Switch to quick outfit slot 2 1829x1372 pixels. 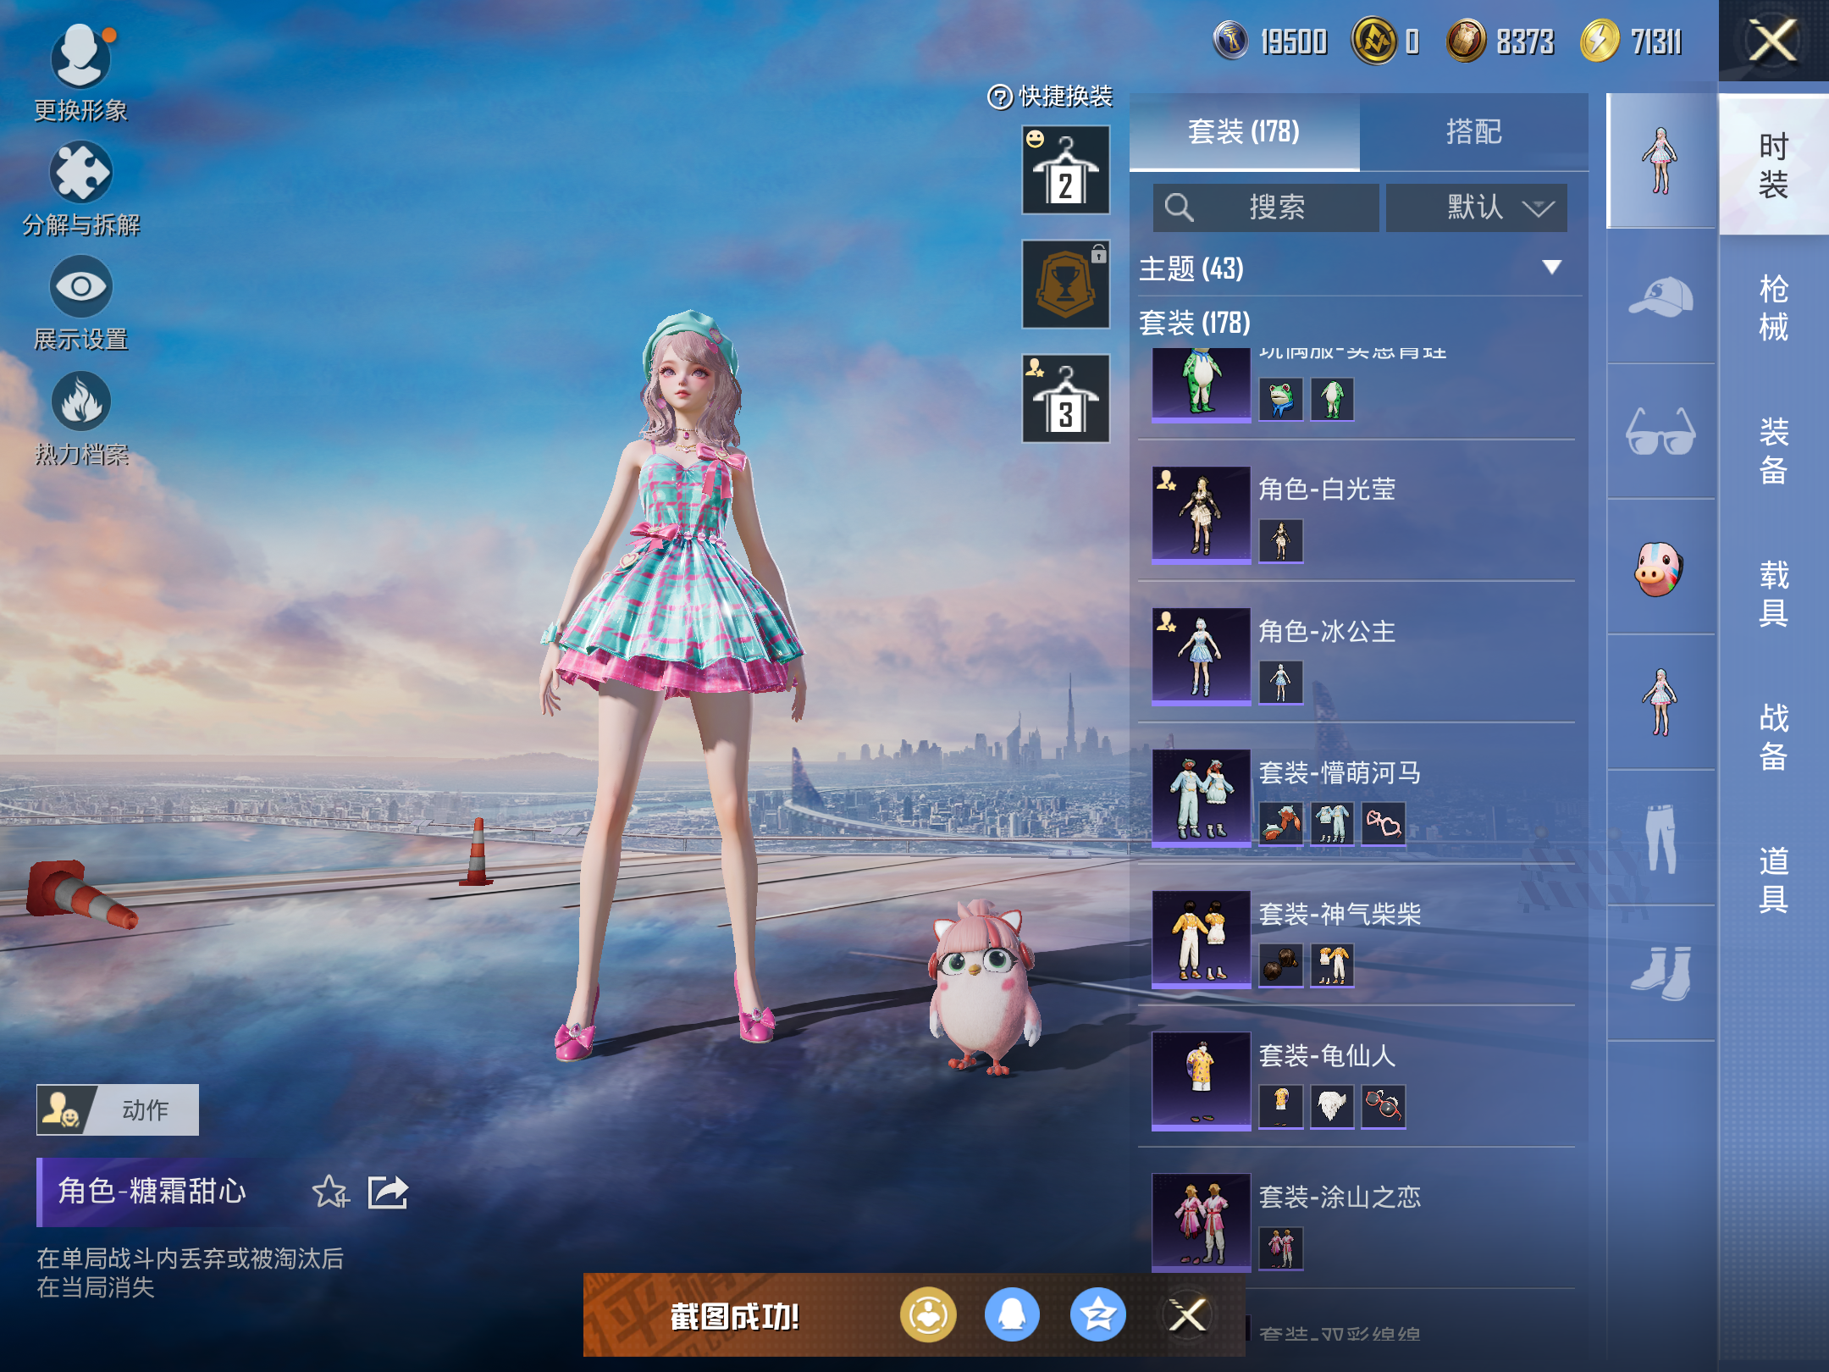[x=1065, y=170]
